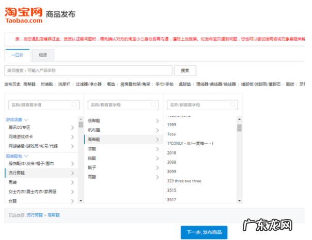
Task: Open 桌脚垫 from the publish history
Action: pyautogui.click(x=185, y=84)
